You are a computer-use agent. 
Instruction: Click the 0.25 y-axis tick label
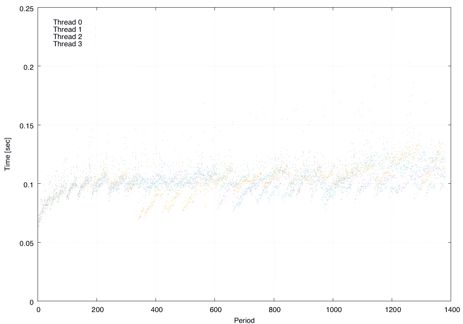point(26,8)
